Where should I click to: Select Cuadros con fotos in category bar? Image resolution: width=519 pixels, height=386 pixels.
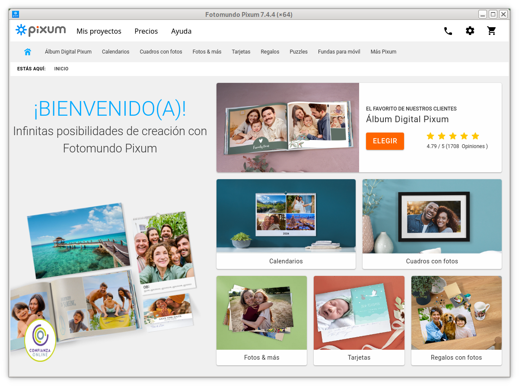[x=161, y=52]
